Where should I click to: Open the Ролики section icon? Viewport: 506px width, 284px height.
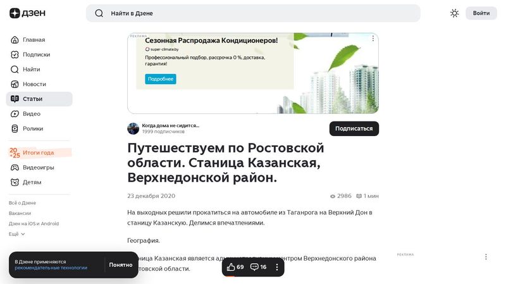tap(15, 128)
